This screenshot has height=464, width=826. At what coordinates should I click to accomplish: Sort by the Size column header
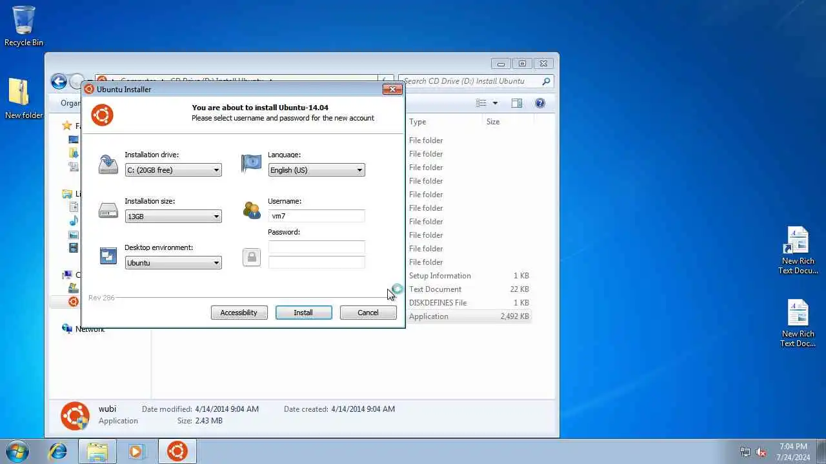point(507,122)
